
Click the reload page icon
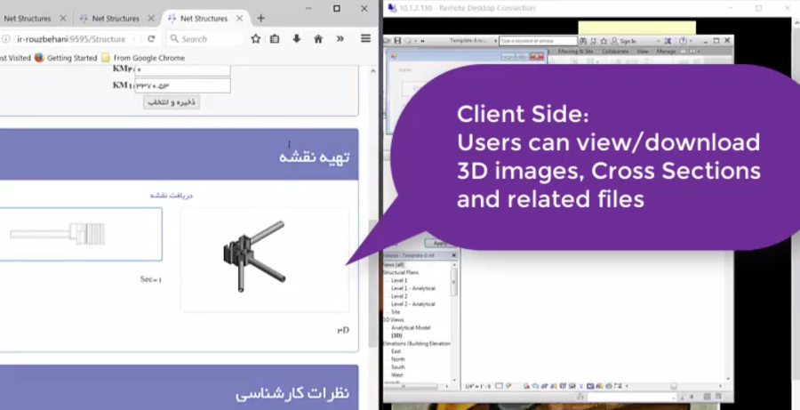[x=151, y=39]
